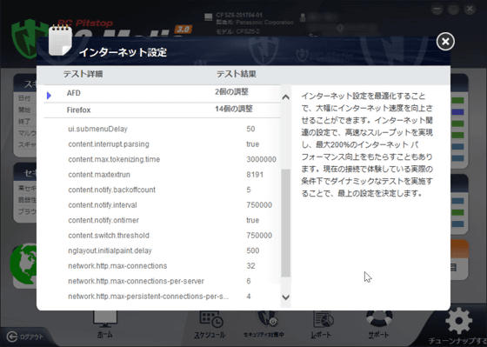This screenshot has height=347, width=487.
Task: Select ui.submenuDelay setting
Action: [97, 129]
